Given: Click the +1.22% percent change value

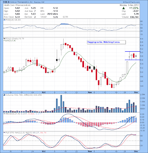Looking at the screenshot, I should point(134,8).
